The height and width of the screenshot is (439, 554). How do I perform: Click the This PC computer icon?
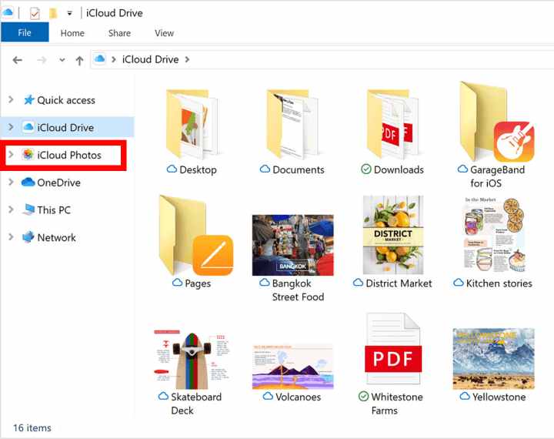tap(28, 209)
